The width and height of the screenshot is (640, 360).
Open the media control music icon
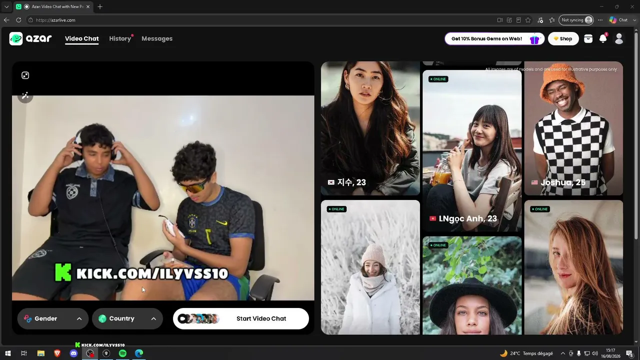coord(540,20)
